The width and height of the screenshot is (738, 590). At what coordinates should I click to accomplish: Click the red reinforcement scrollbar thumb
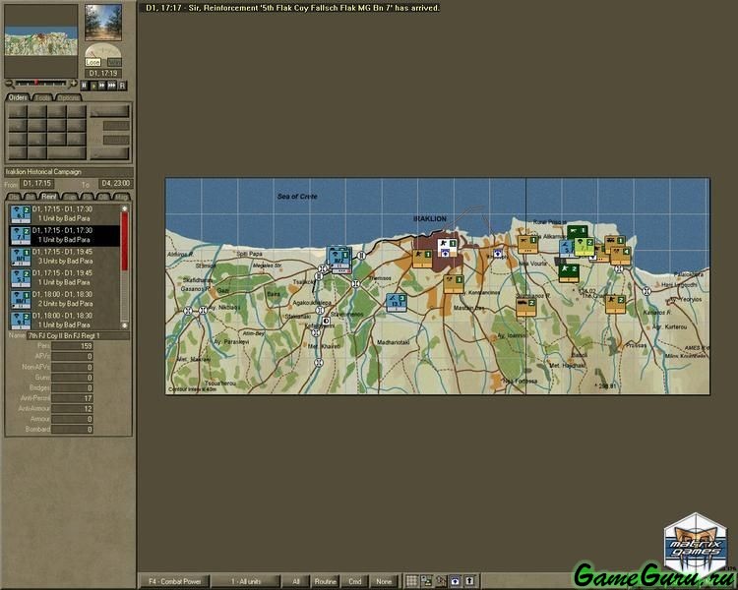point(125,241)
